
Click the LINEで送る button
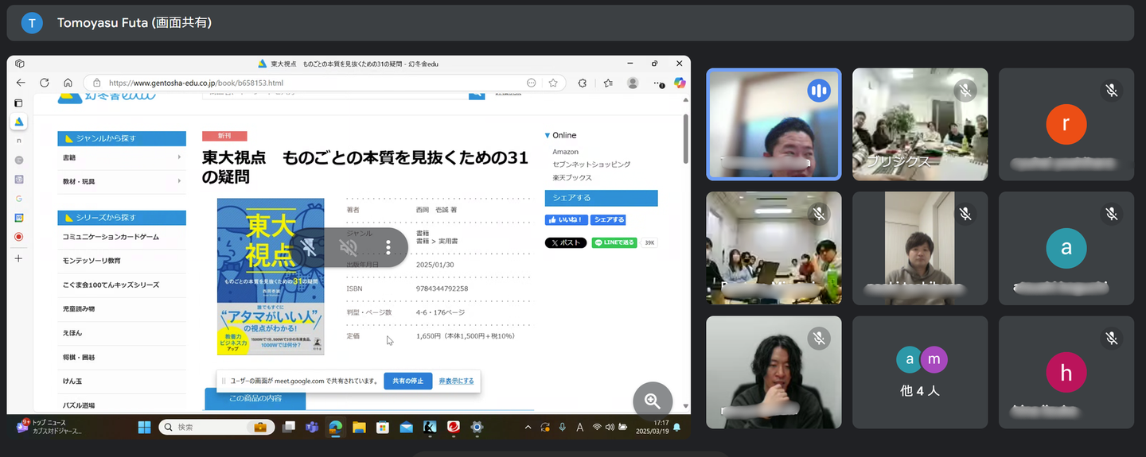(614, 242)
